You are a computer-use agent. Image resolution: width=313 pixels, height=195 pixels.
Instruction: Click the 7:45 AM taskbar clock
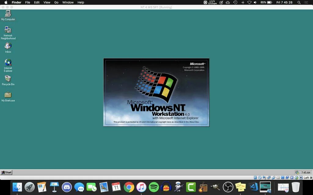[x=306, y=172]
